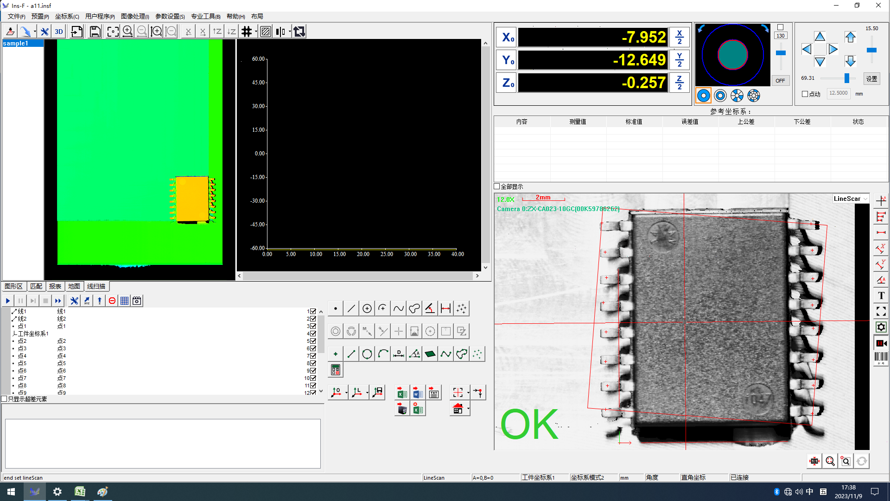
Task: Click the save floppy disk icon
Action: [x=95, y=32]
